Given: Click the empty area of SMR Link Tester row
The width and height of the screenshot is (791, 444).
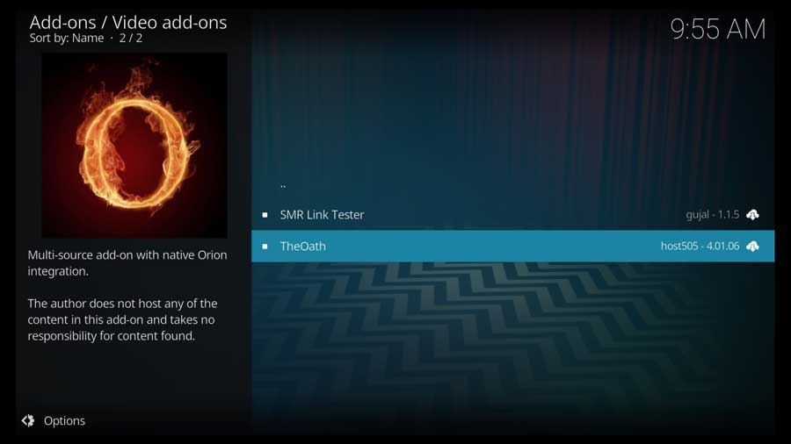Looking at the screenshot, I should (525, 215).
